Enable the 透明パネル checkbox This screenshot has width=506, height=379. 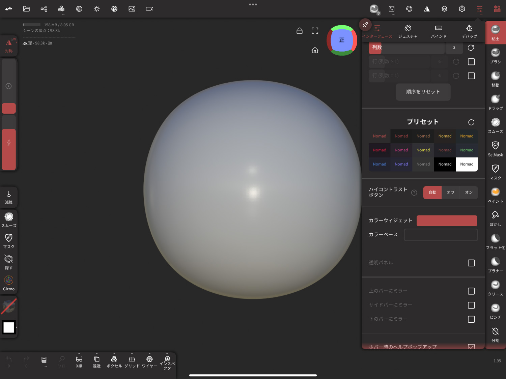pos(471,263)
